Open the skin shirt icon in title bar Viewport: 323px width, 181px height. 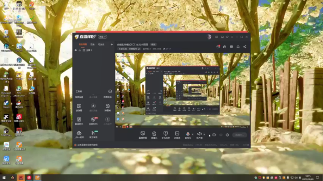point(227,37)
